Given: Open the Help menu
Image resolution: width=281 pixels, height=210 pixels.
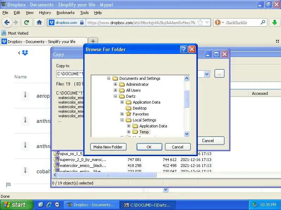Looking at the screenshot, I should 98,13.
